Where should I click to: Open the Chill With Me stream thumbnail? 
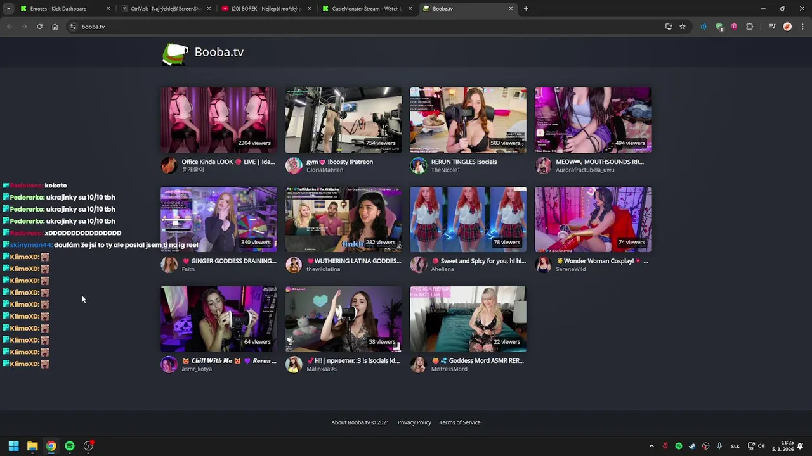219,319
